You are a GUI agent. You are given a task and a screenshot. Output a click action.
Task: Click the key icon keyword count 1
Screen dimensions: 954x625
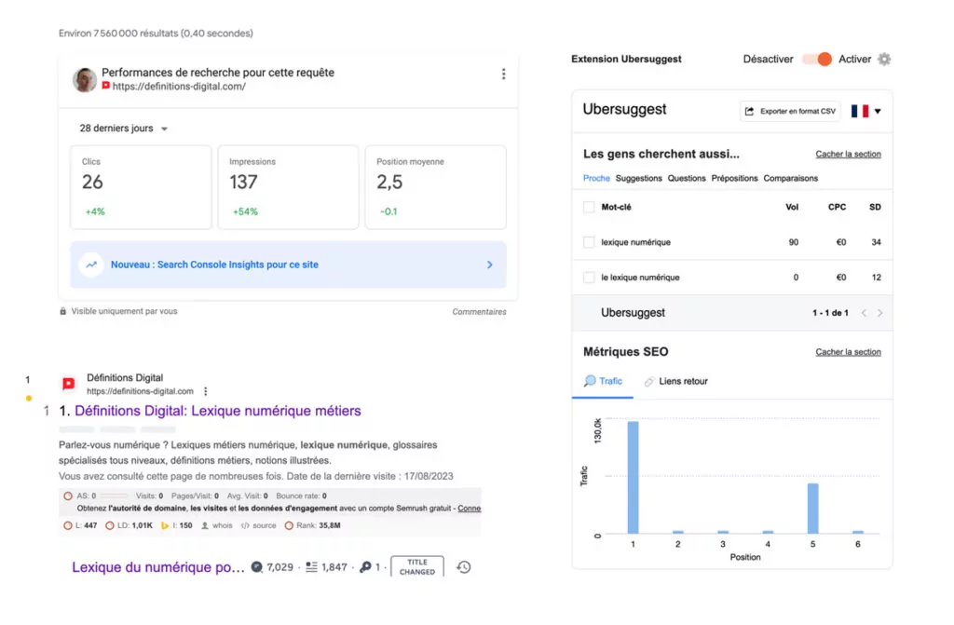click(369, 567)
